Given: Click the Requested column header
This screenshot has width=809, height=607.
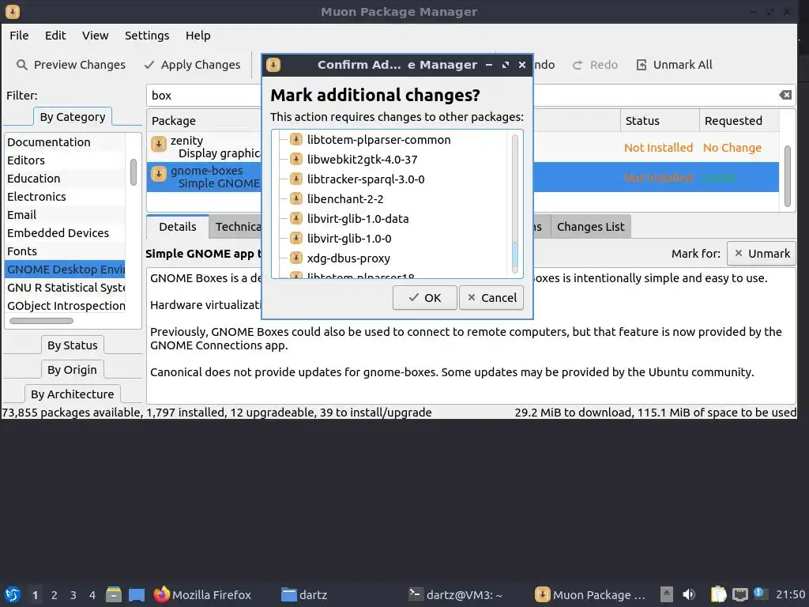Looking at the screenshot, I should click(x=739, y=120).
